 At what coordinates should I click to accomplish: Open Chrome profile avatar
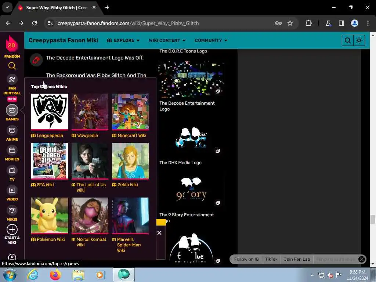[x=355, y=23]
